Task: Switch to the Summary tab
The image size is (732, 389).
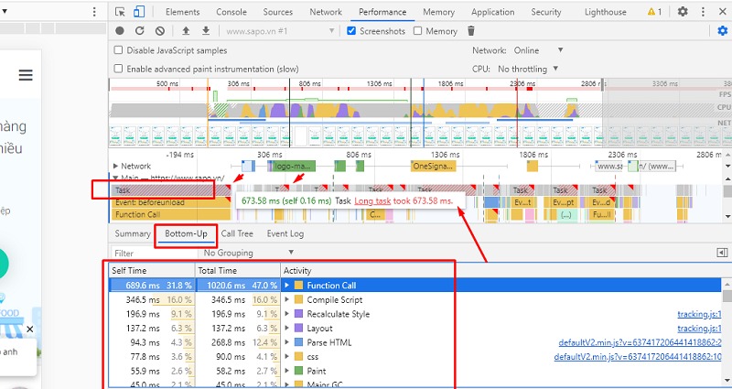Action: click(x=133, y=233)
